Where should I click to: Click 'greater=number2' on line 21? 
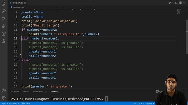pyautogui.click(x=42, y=73)
